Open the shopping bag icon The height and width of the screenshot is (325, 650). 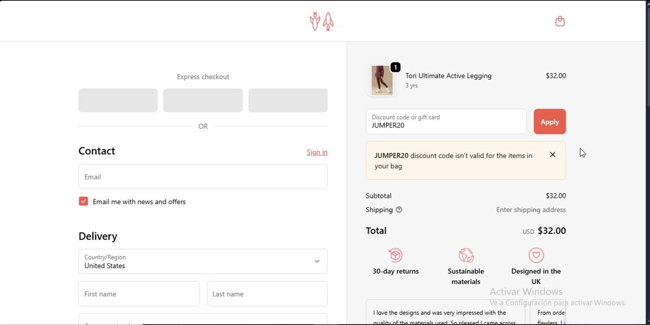click(560, 21)
